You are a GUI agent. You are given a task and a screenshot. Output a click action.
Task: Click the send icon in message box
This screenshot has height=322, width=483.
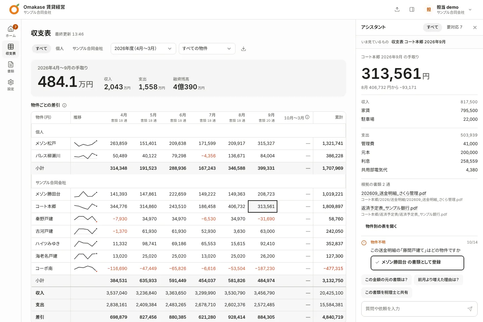click(470, 309)
